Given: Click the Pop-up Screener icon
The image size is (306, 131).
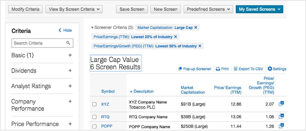Looking at the screenshot, I should [180, 69].
